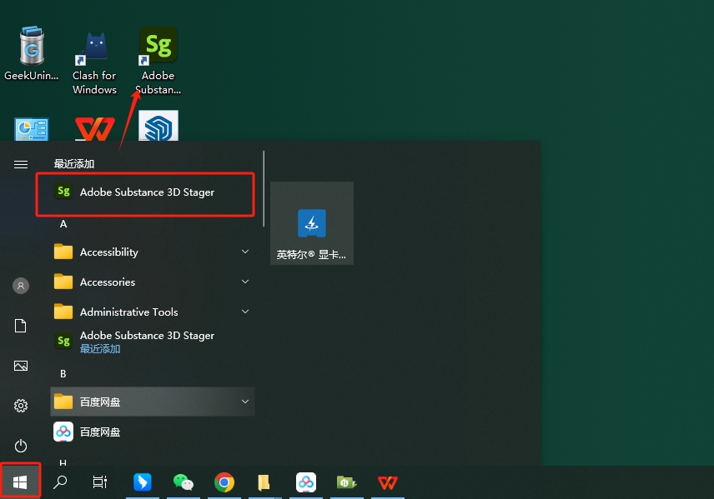Launch Adobe Substance 3D Stager under A
The image size is (714, 499).
pos(152,342)
